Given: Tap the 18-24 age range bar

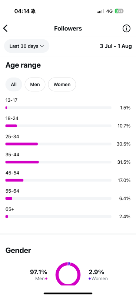Looking at the screenshot, I should (58, 126).
